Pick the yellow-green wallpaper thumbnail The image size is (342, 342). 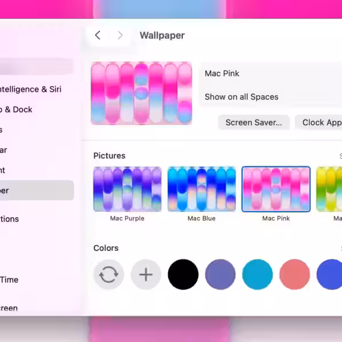(329, 189)
